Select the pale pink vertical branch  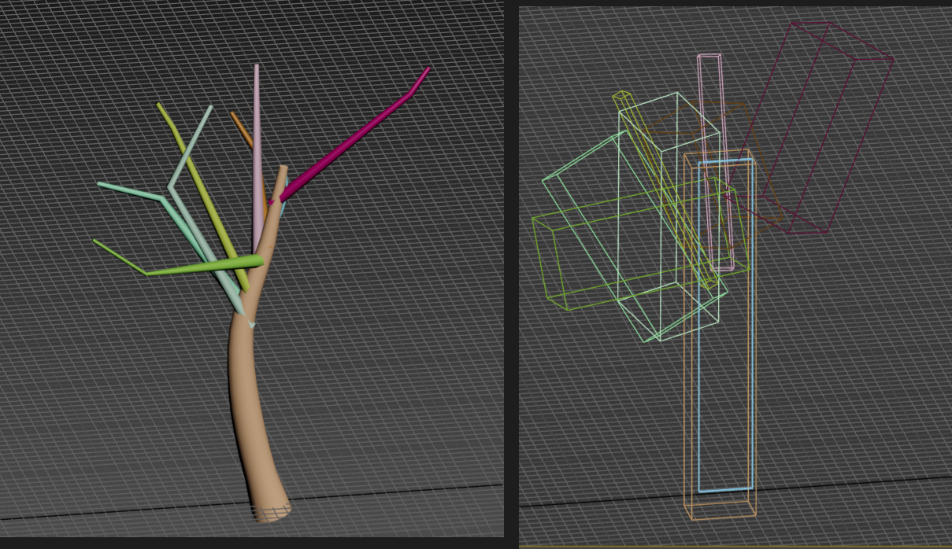(x=257, y=157)
